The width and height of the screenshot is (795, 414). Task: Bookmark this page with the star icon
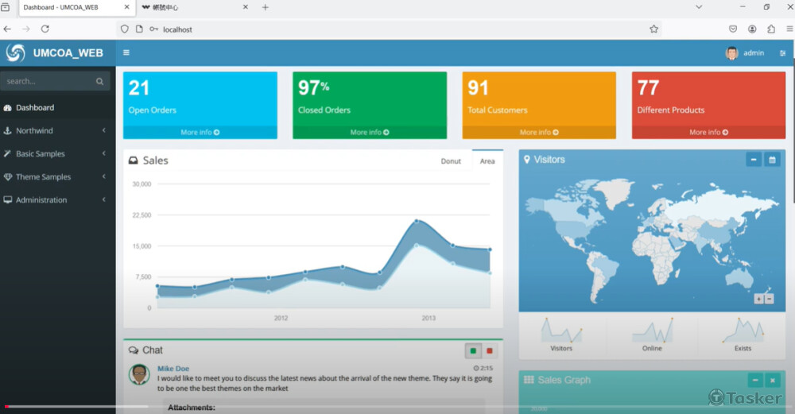(653, 29)
